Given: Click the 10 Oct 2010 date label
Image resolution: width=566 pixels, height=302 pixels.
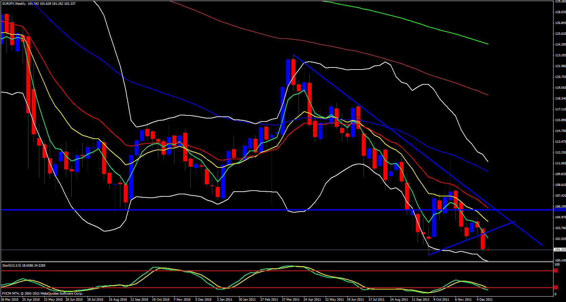Looking at the screenshot, I should click(161, 300).
